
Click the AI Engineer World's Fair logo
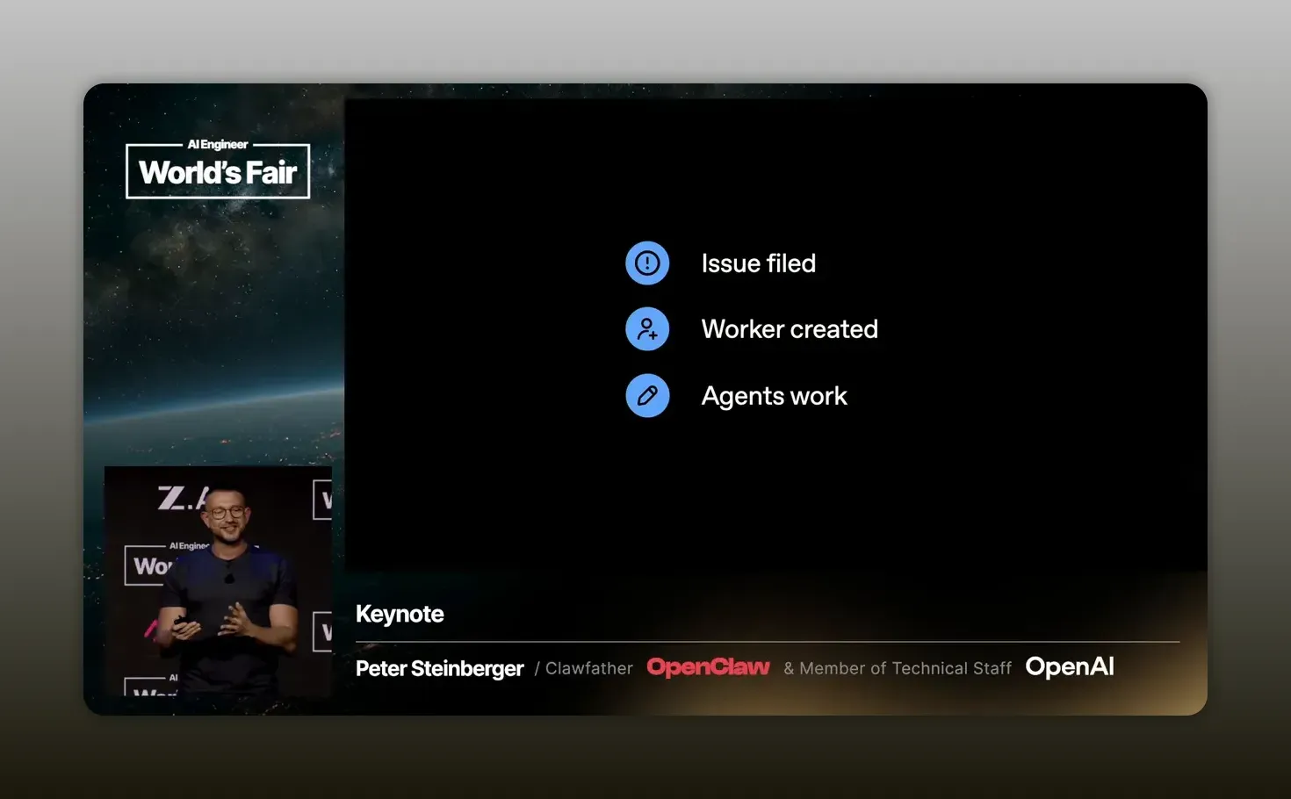[x=218, y=169]
